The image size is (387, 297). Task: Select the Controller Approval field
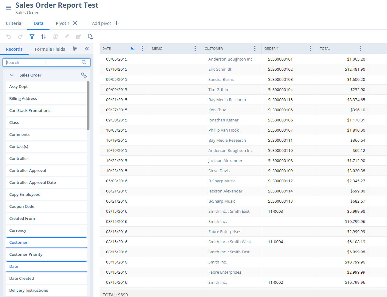[46, 171]
